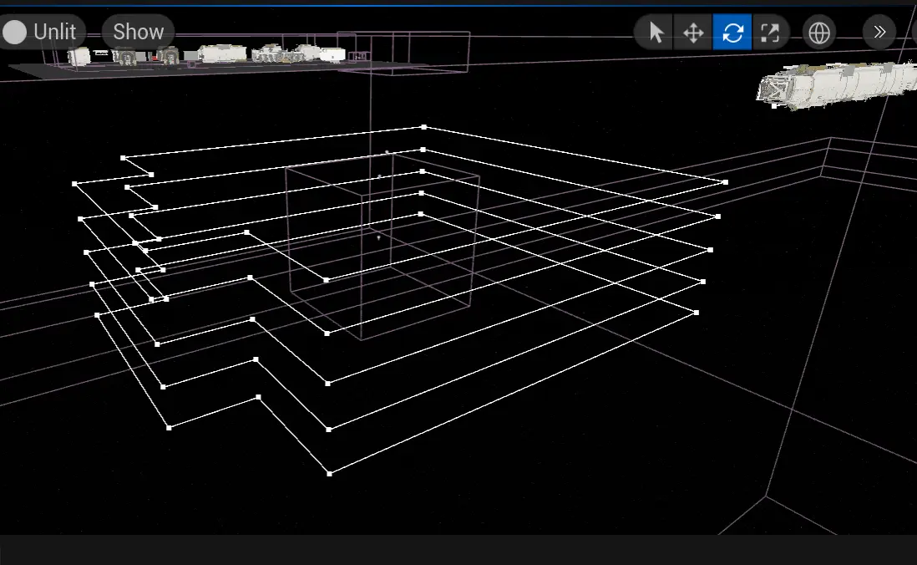Select the Rotate transform tool

(732, 33)
